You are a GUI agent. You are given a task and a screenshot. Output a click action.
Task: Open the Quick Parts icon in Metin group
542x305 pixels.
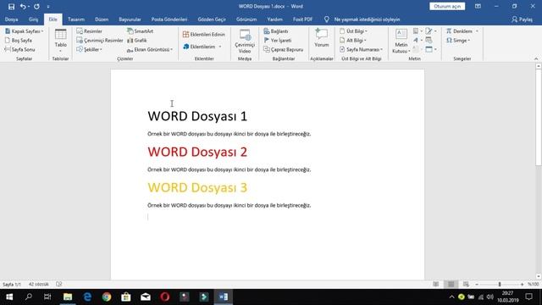[418, 31]
